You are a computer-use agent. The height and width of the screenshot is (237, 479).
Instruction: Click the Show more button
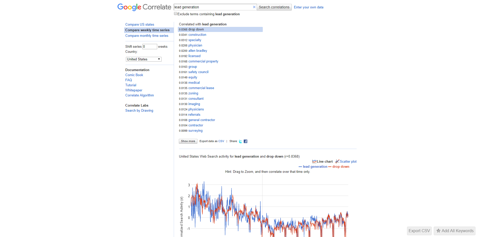[x=188, y=141]
